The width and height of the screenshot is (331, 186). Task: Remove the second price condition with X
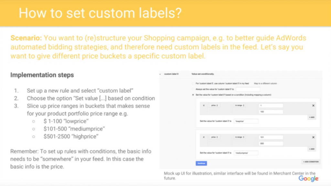point(313,137)
